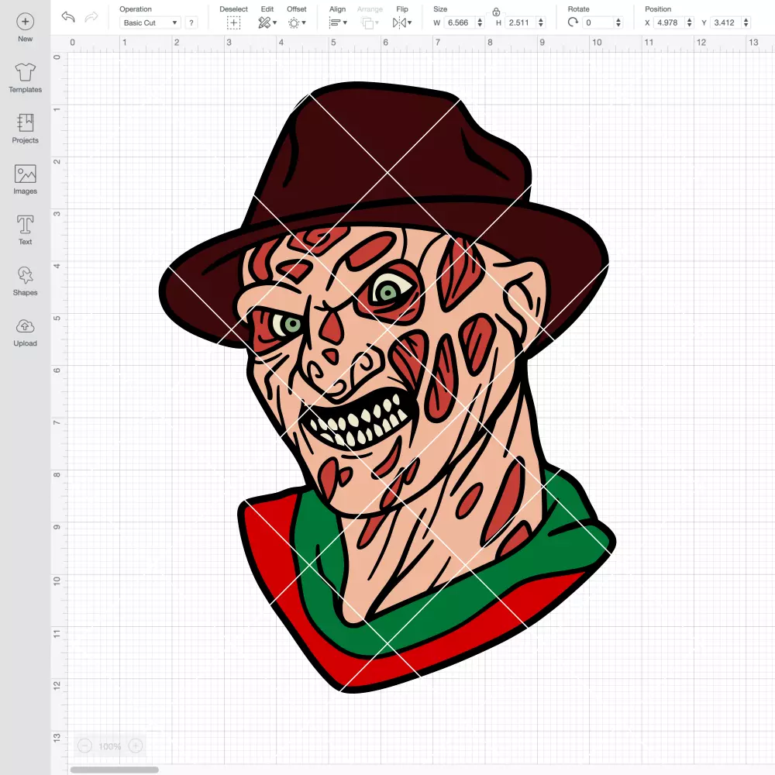775x775 pixels.
Task: Open the Offset tool
Action: point(297,22)
